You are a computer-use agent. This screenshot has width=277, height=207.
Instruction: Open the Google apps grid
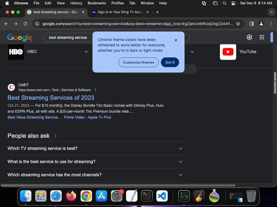262,37
